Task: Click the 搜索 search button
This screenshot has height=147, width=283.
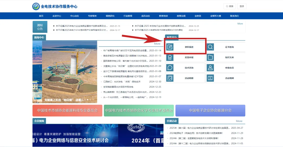Action: [x=230, y=6]
